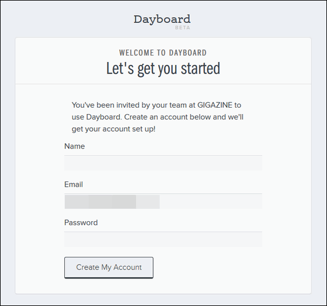The image size is (327, 306).
Task: Click the Name field label
Action: (x=75, y=146)
